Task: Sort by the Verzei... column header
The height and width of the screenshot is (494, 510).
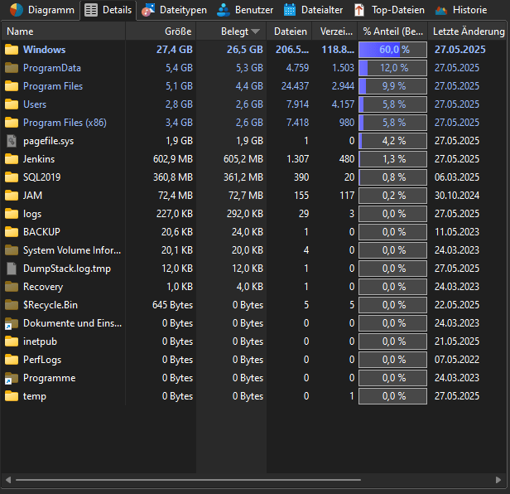Action: tap(334, 31)
